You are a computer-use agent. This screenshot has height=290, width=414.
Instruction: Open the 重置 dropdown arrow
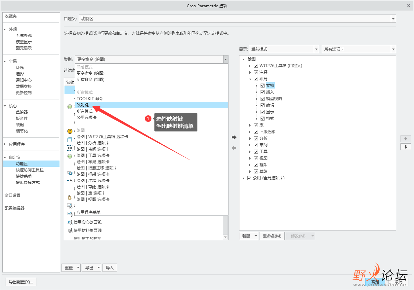click(78, 268)
